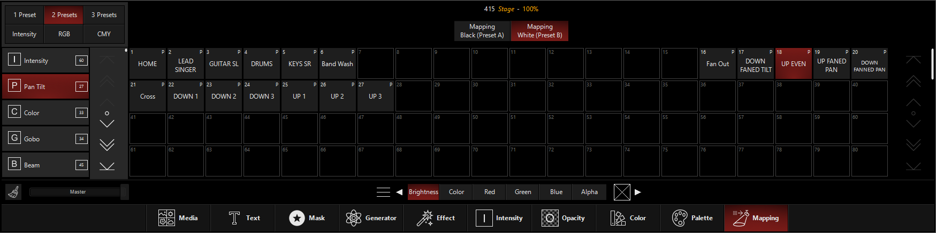Switch to the Blue channel tab
This screenshot has height=233, width=936.
(x=556, y=192)
